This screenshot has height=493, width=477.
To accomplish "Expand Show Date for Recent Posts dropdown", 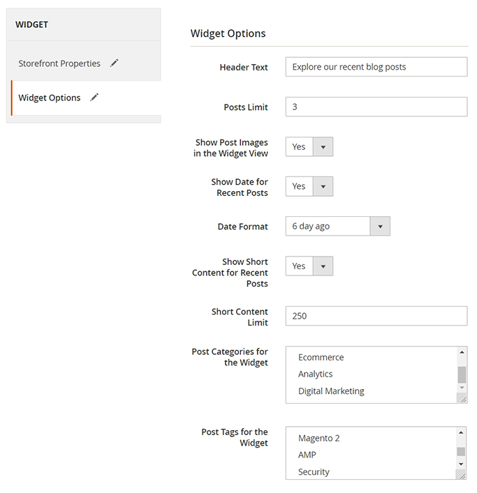I will (x=309, y=187).
